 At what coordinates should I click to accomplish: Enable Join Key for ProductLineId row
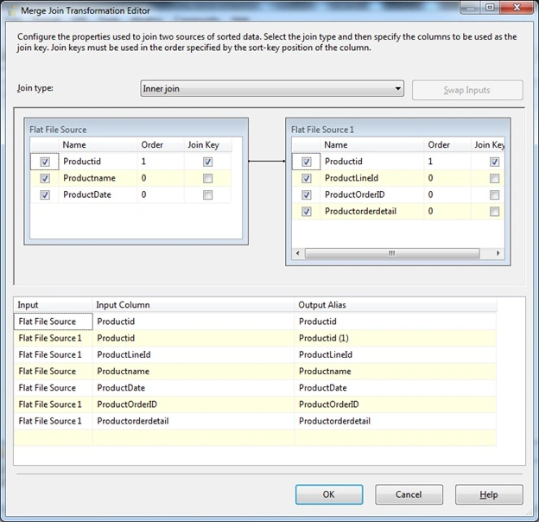pyautogui.click(x=494, y=178)
